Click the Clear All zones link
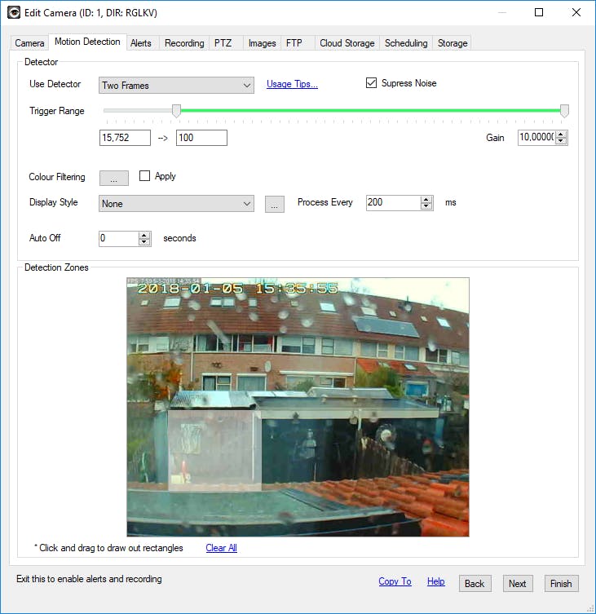The height and width of the screenshot is (614, 596). 221,548
